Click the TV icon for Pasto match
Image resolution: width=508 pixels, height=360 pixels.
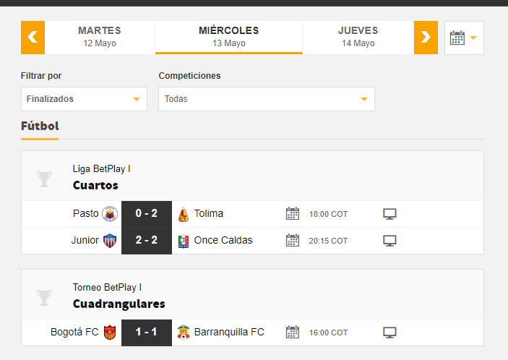click(x=389, y=214)
